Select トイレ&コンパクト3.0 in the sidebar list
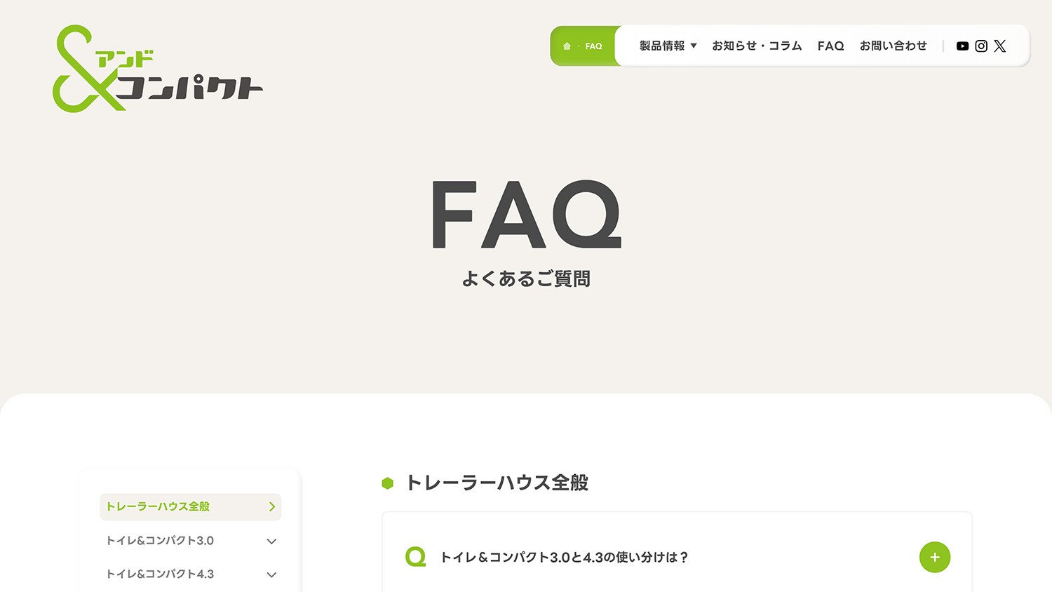The image size is (1052, 592). [160, 541]
